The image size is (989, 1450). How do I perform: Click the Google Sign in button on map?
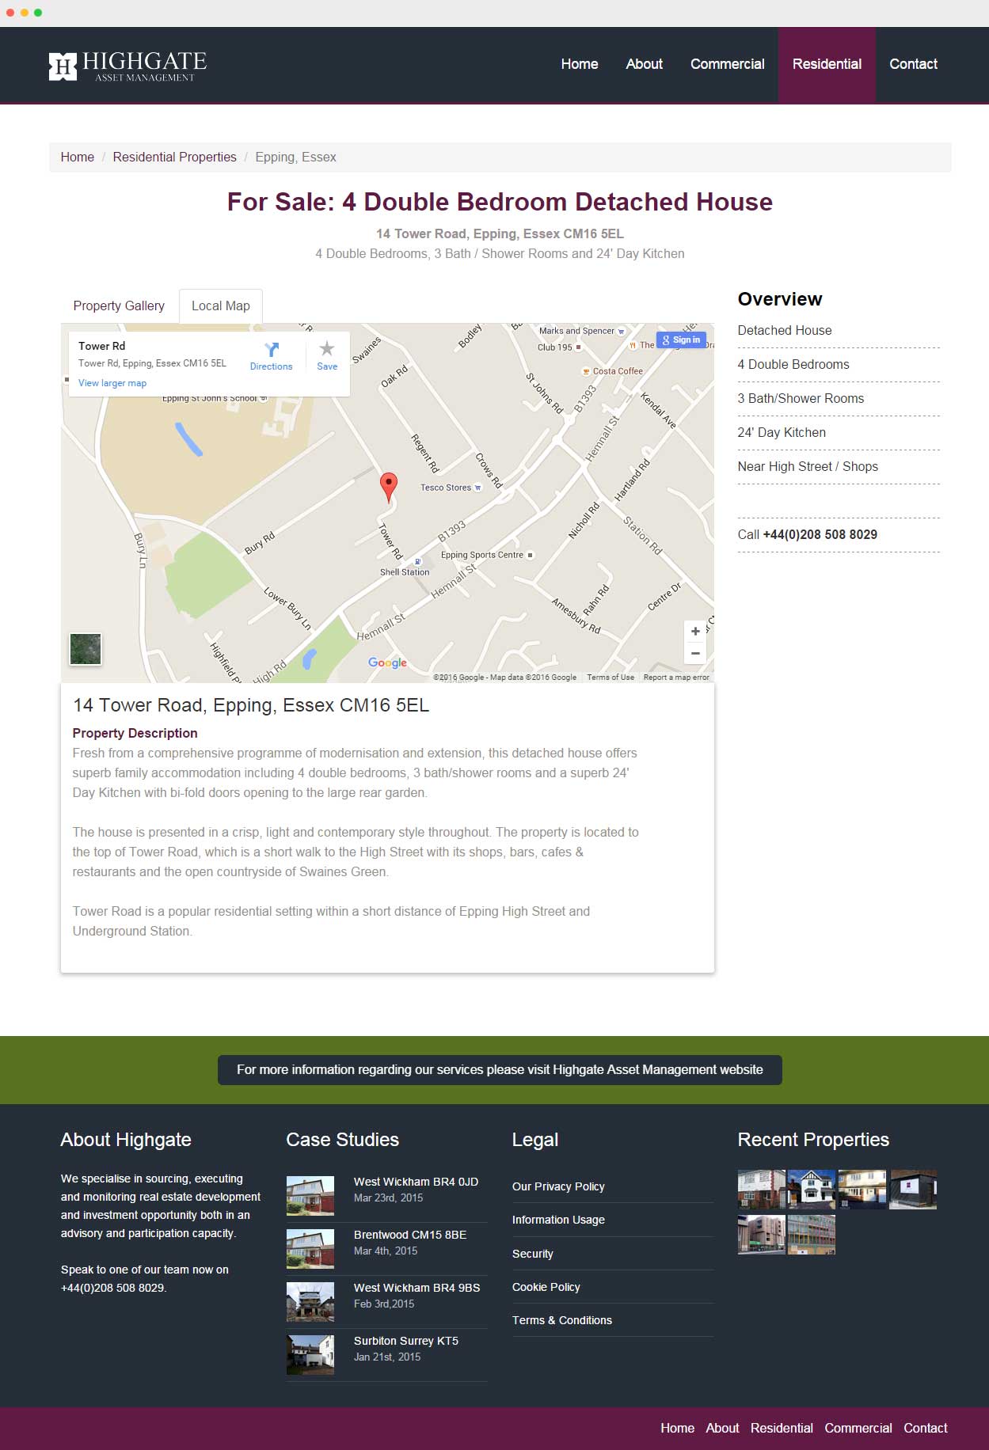point(682,340)
